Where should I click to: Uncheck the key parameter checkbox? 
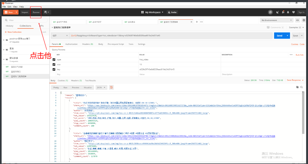point(54,69)
